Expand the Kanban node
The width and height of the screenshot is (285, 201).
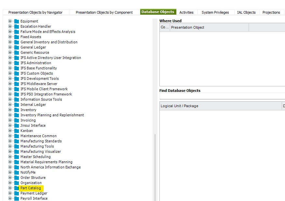[x=10, y=131]
